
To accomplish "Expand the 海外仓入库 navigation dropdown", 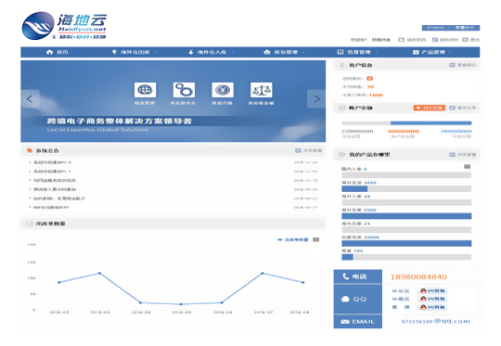I will 212,52.
